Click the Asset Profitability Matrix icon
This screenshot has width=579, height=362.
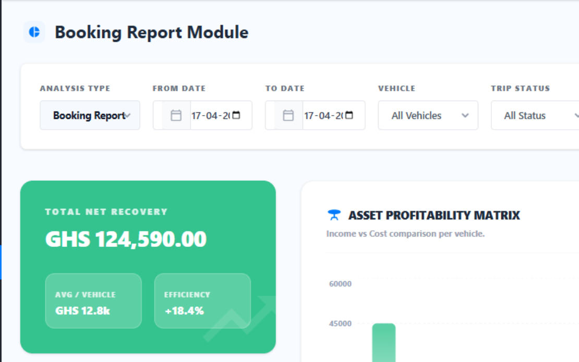[x=334, y=215]
